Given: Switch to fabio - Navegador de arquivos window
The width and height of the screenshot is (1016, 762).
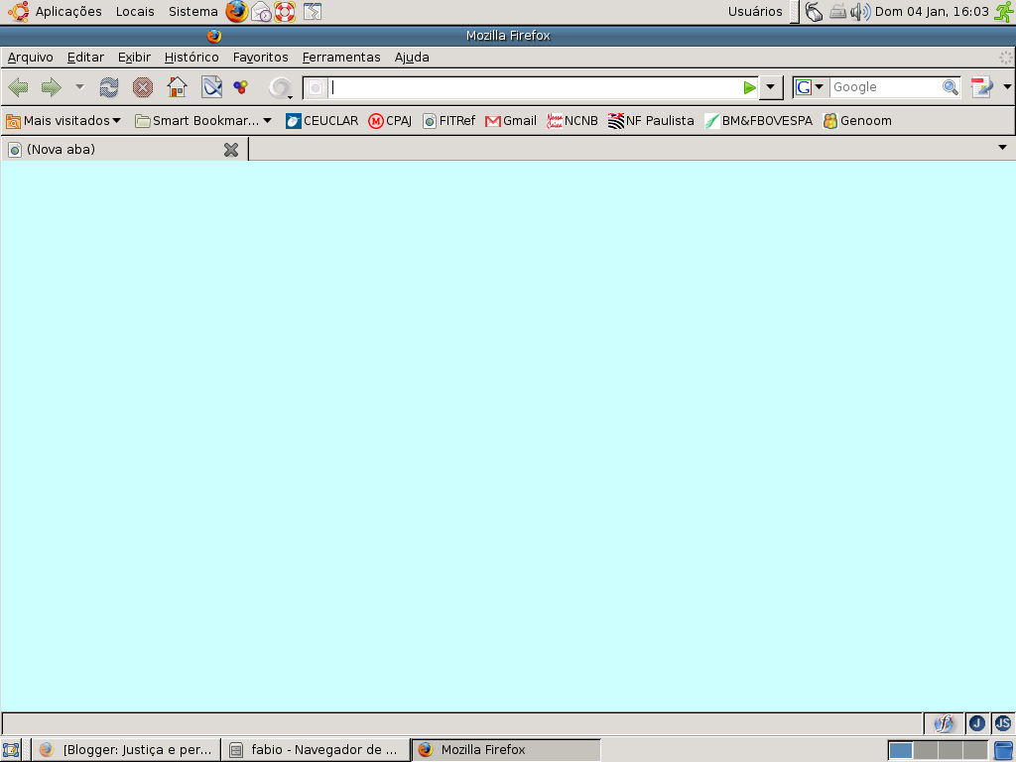Looking at the screenshot, I should [x=316, y=750].
